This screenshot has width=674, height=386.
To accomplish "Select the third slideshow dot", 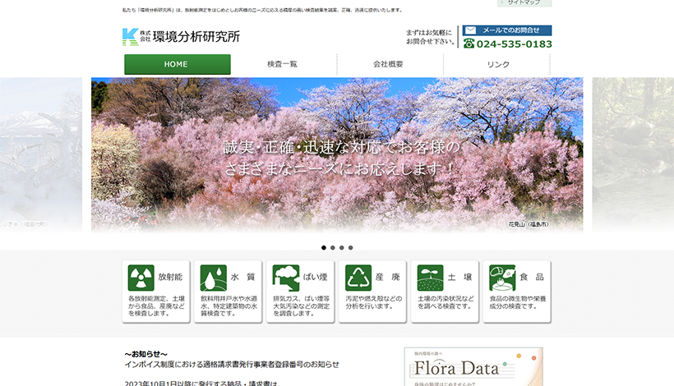I will (342, 248).
